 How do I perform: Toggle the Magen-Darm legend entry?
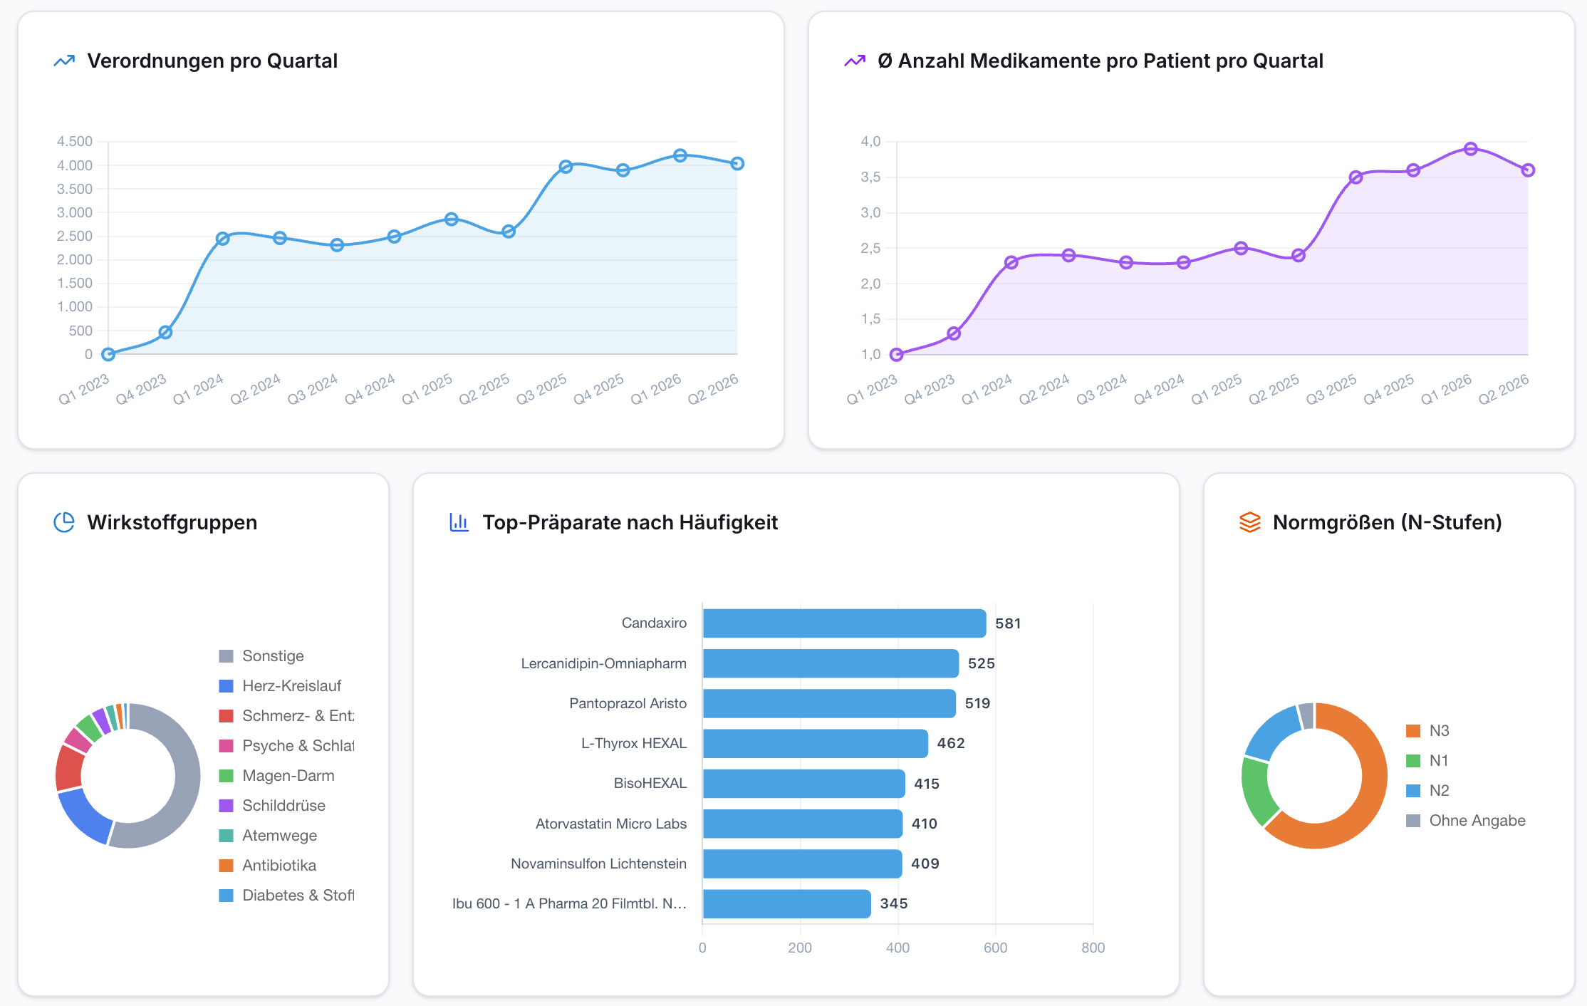point(276,775)
